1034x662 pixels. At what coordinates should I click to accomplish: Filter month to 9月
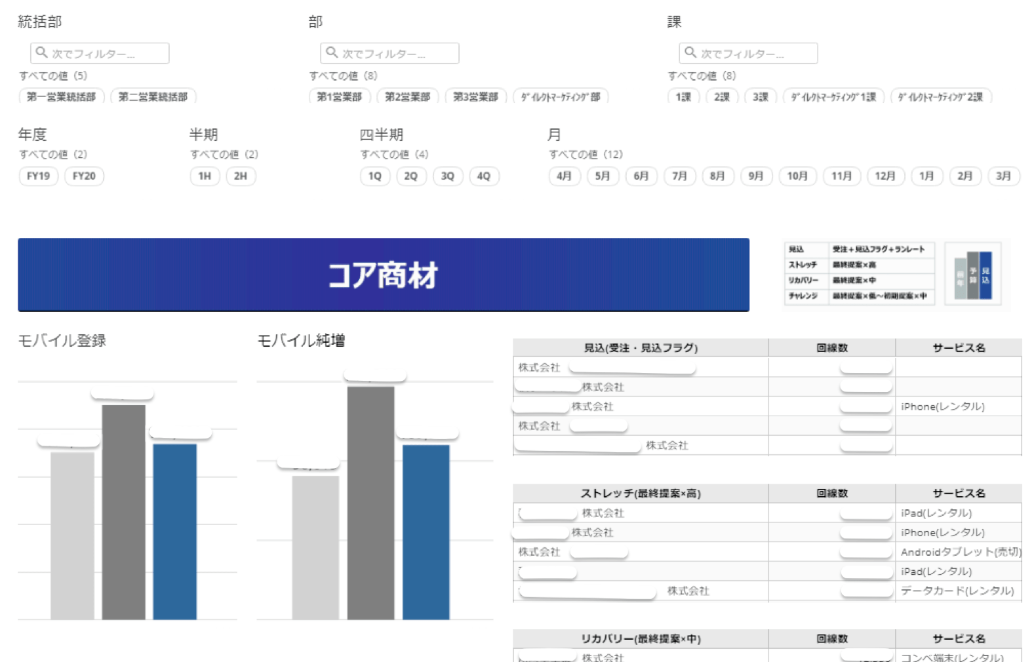pos(756,176)
